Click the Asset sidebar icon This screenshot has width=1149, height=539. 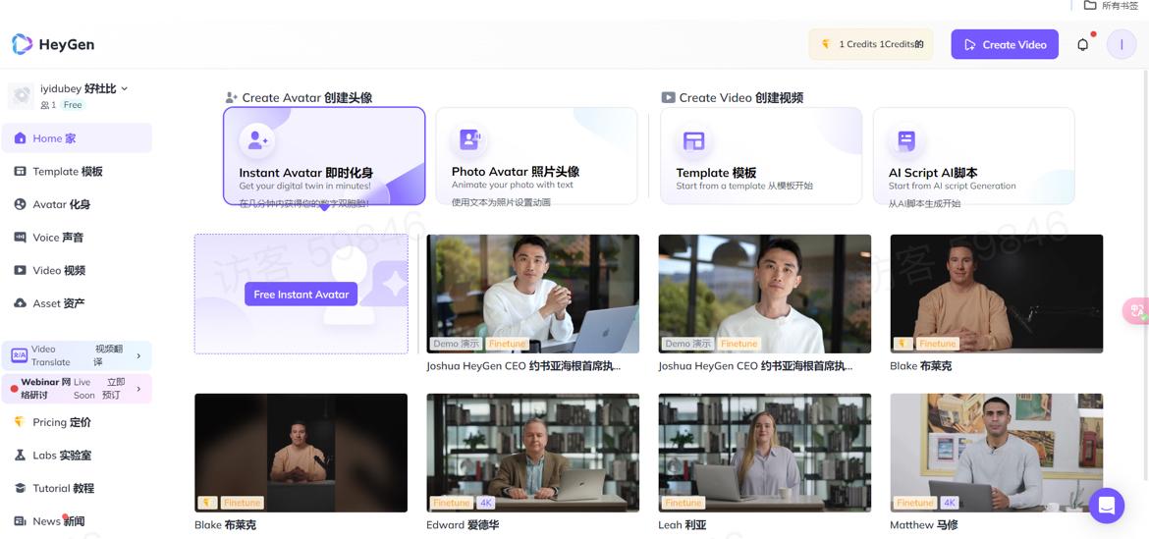tap(20, 303)
